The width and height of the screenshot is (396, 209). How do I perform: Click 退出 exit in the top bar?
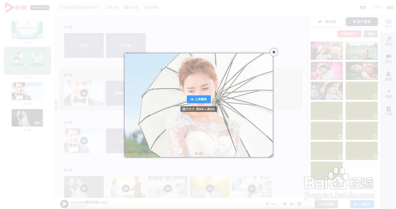390,8
